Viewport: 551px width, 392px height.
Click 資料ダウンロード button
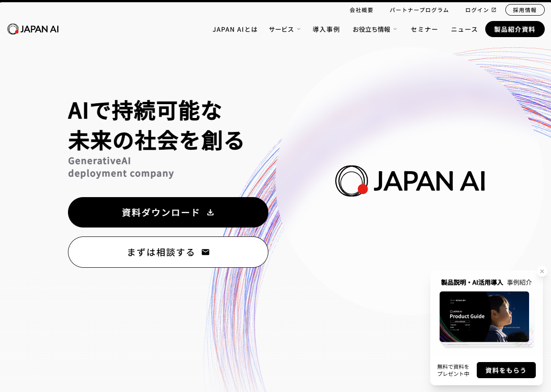pos(168,212)
